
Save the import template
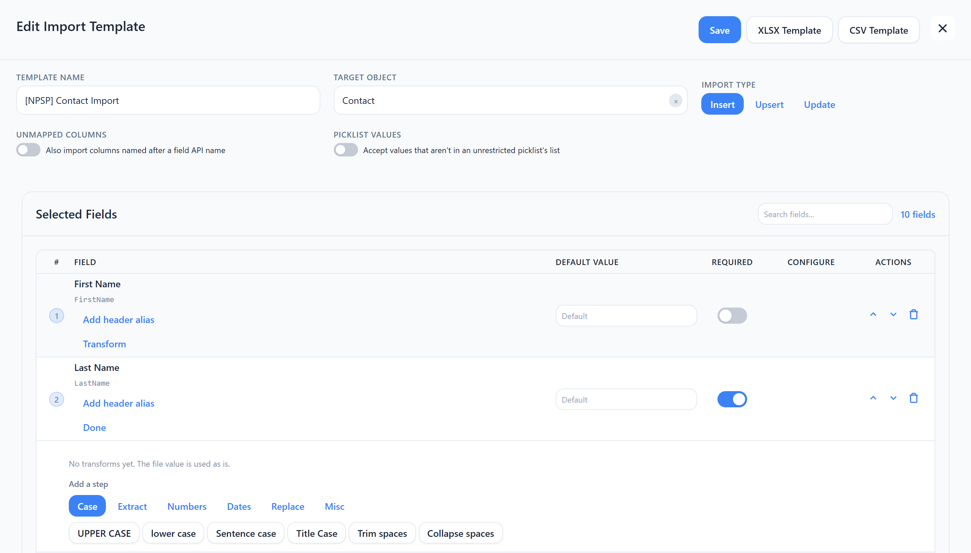tap(719, 30)
